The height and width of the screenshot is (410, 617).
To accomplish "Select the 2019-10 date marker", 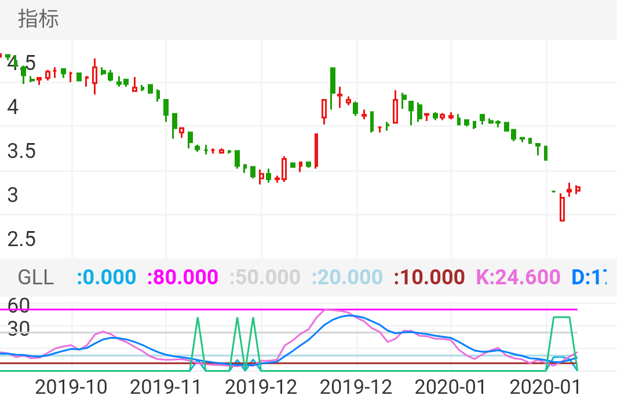I will 71,387.
